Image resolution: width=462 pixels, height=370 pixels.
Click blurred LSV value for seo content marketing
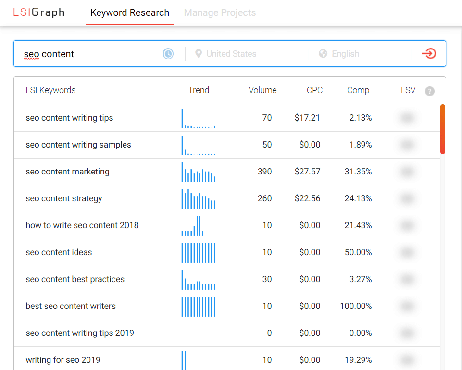coord(407,172)
